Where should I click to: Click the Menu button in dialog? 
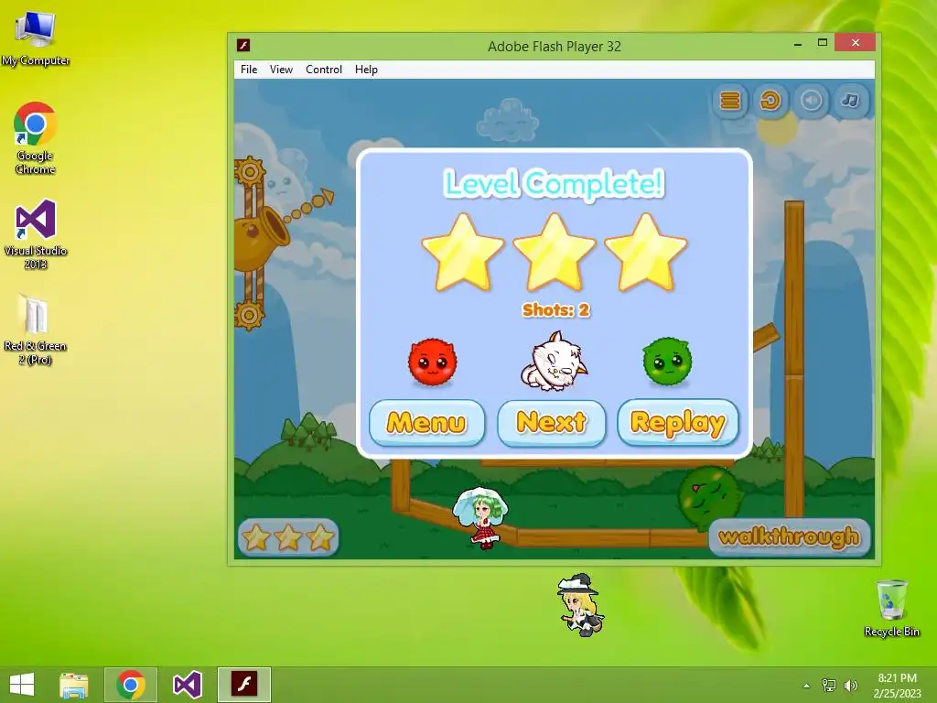click(x=426, y=423)
